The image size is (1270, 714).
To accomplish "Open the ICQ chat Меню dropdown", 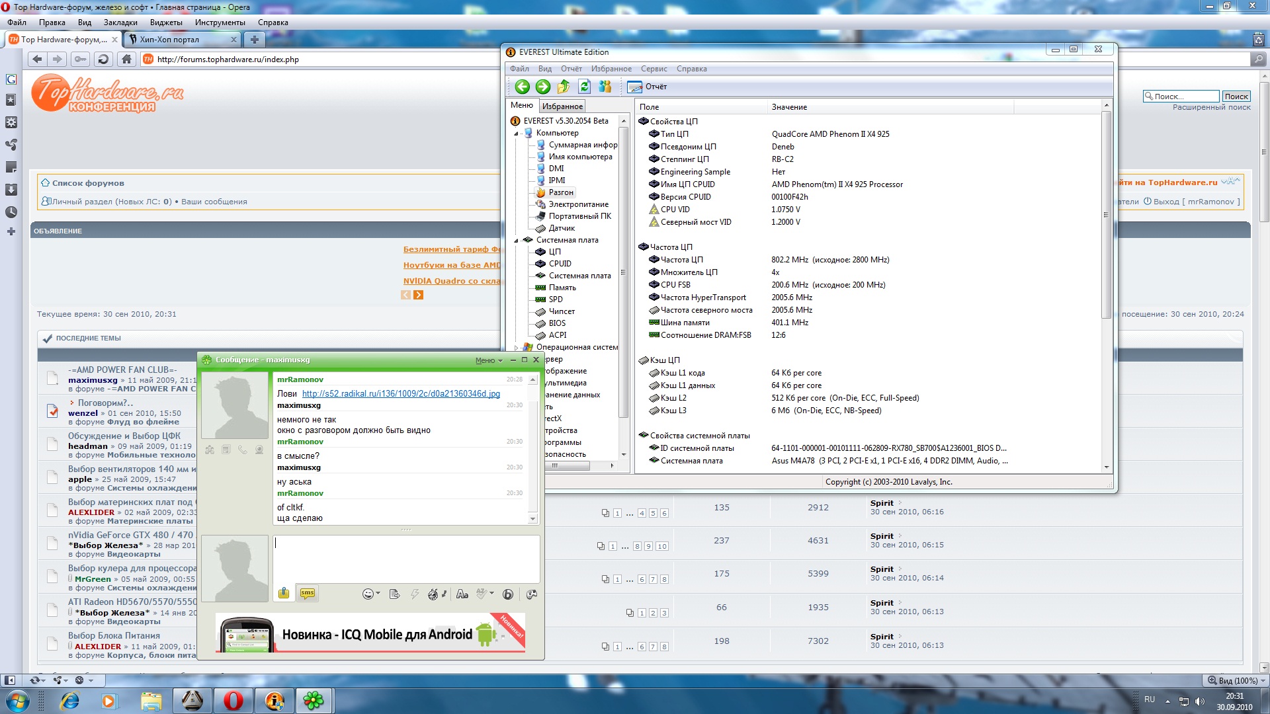I will click(x=489, y=360).
